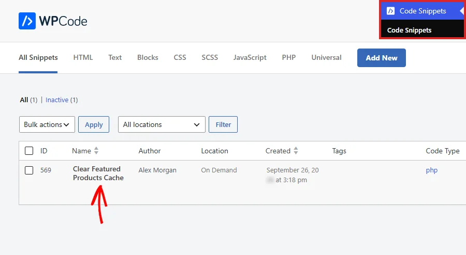Open the All locations dropdown

click(x=162, y=124)
